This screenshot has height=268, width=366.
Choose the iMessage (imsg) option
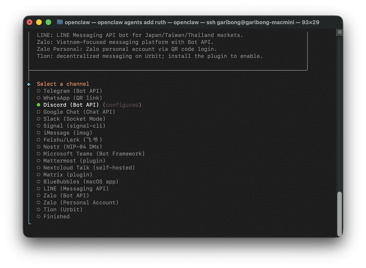(x=65, y=133)
